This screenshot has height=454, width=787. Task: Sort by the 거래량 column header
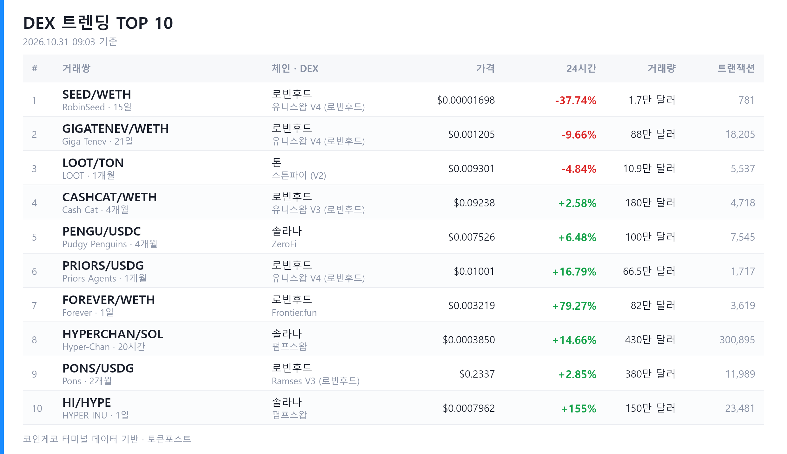[x=661, y=68]
